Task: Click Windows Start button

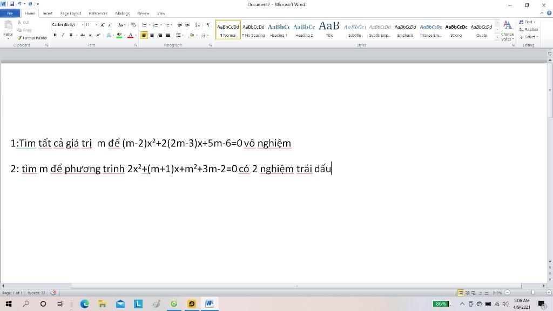Action: point(8,303)
